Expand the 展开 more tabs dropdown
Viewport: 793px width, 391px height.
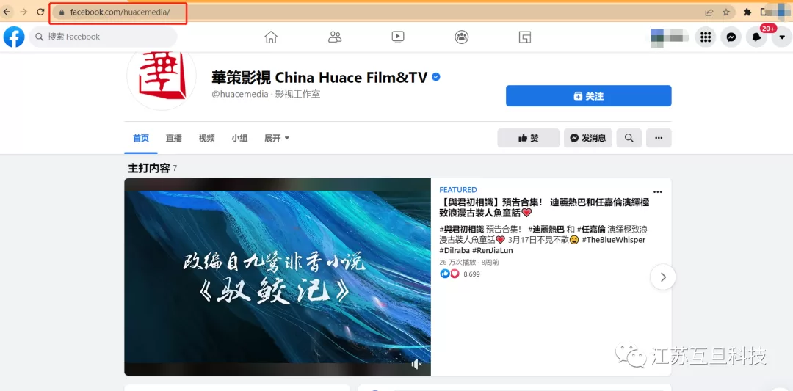pos(277,138)
